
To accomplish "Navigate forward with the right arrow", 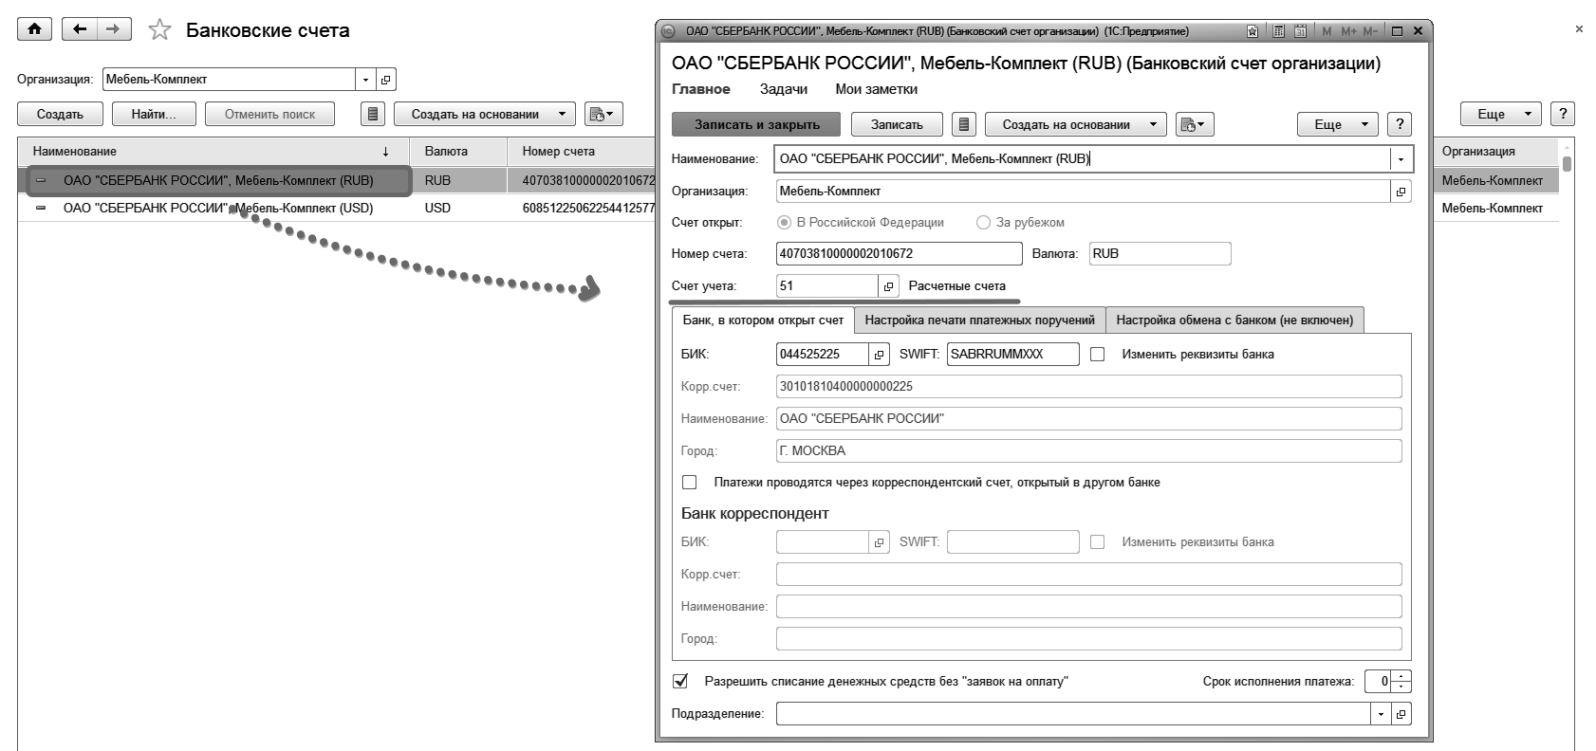I will (x=114, y=29).
